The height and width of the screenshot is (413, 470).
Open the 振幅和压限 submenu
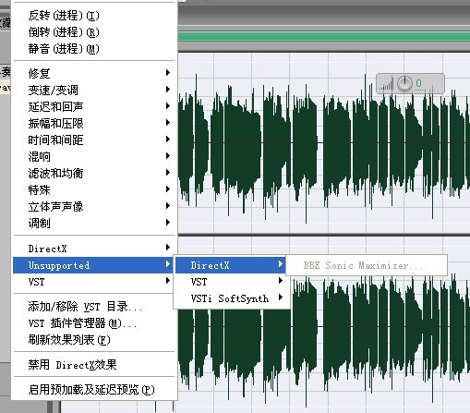pyautogui.click(x=94, y=123)
